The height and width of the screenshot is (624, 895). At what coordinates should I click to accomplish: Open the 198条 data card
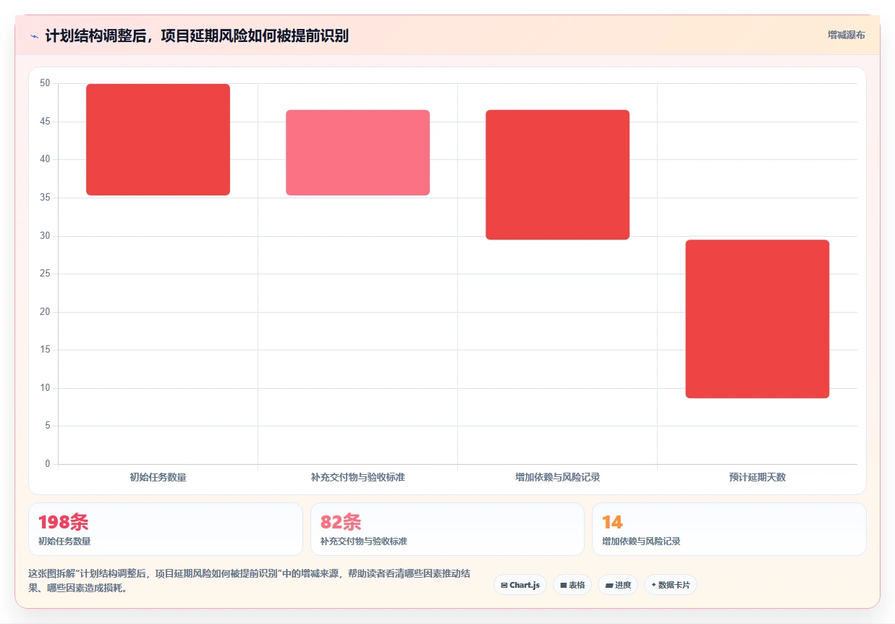tap(166, 529)
